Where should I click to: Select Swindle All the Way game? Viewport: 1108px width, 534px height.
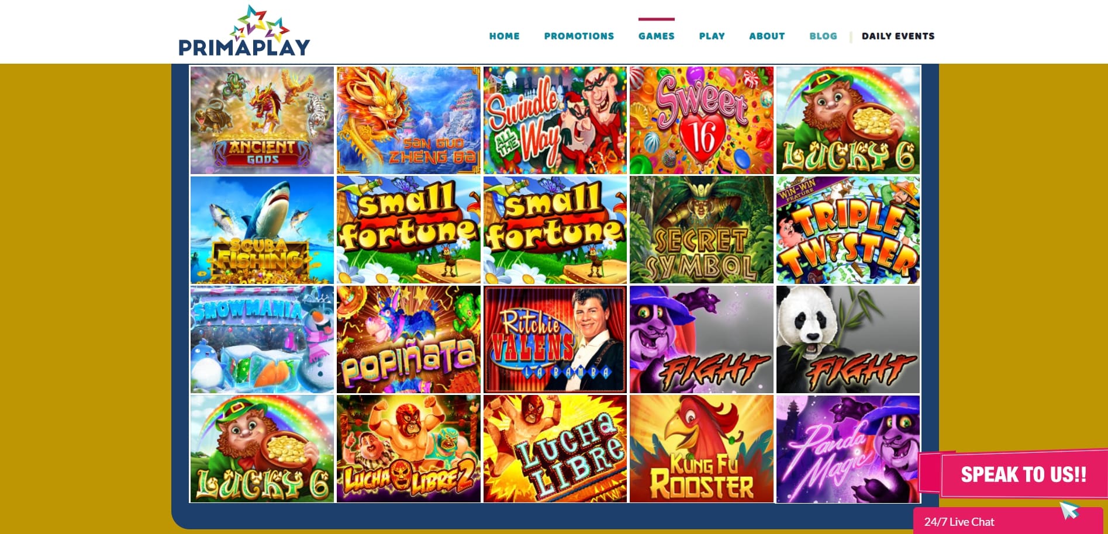pyautogui.click(x=555, y=120)
